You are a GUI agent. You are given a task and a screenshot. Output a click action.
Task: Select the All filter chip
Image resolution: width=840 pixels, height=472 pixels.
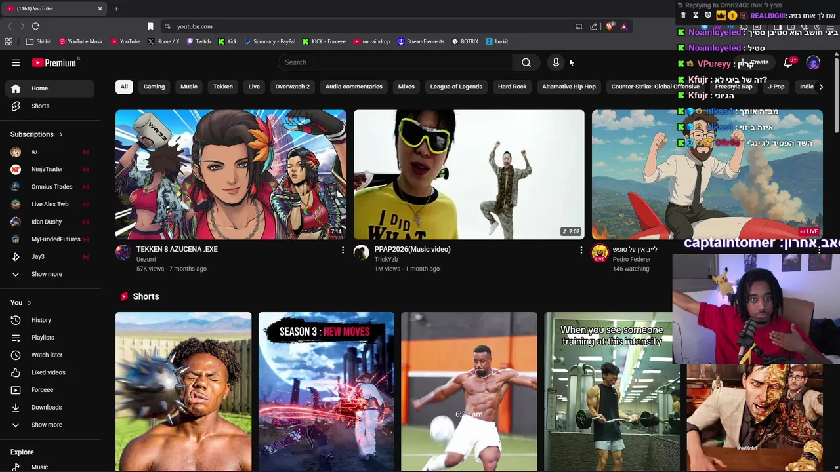tap(124, 87)
